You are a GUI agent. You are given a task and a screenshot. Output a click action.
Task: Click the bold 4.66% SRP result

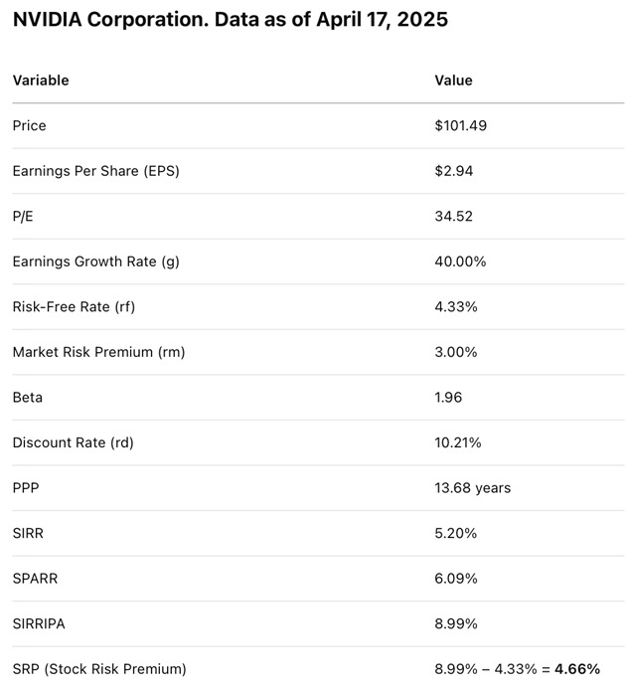[576, 668]
